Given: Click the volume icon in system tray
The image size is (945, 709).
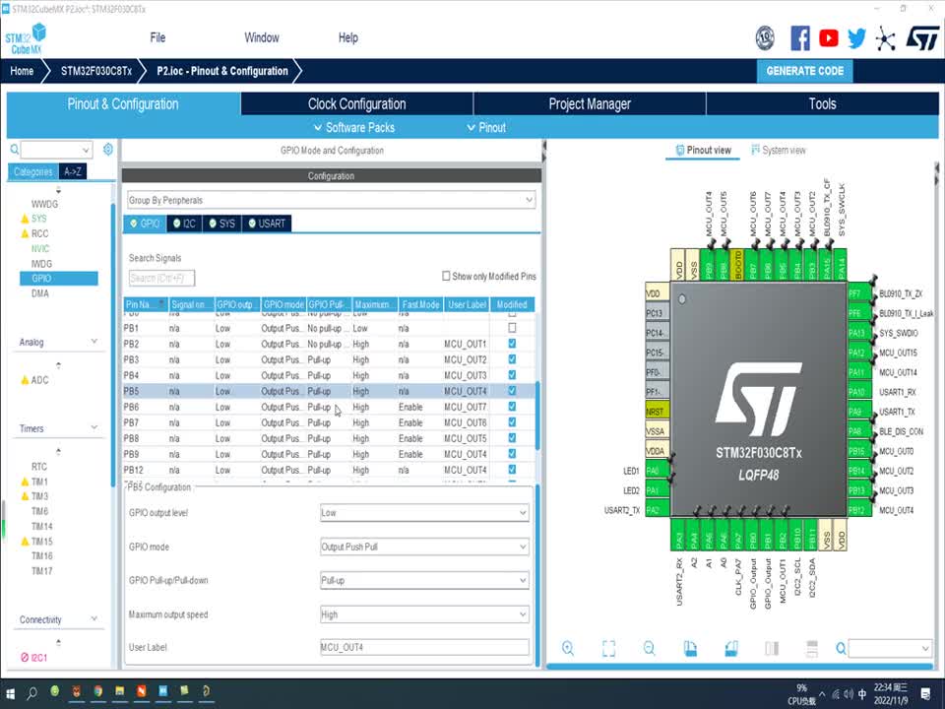Looking at the screenshot, I should pyautogui.click(x=849, y=694).
